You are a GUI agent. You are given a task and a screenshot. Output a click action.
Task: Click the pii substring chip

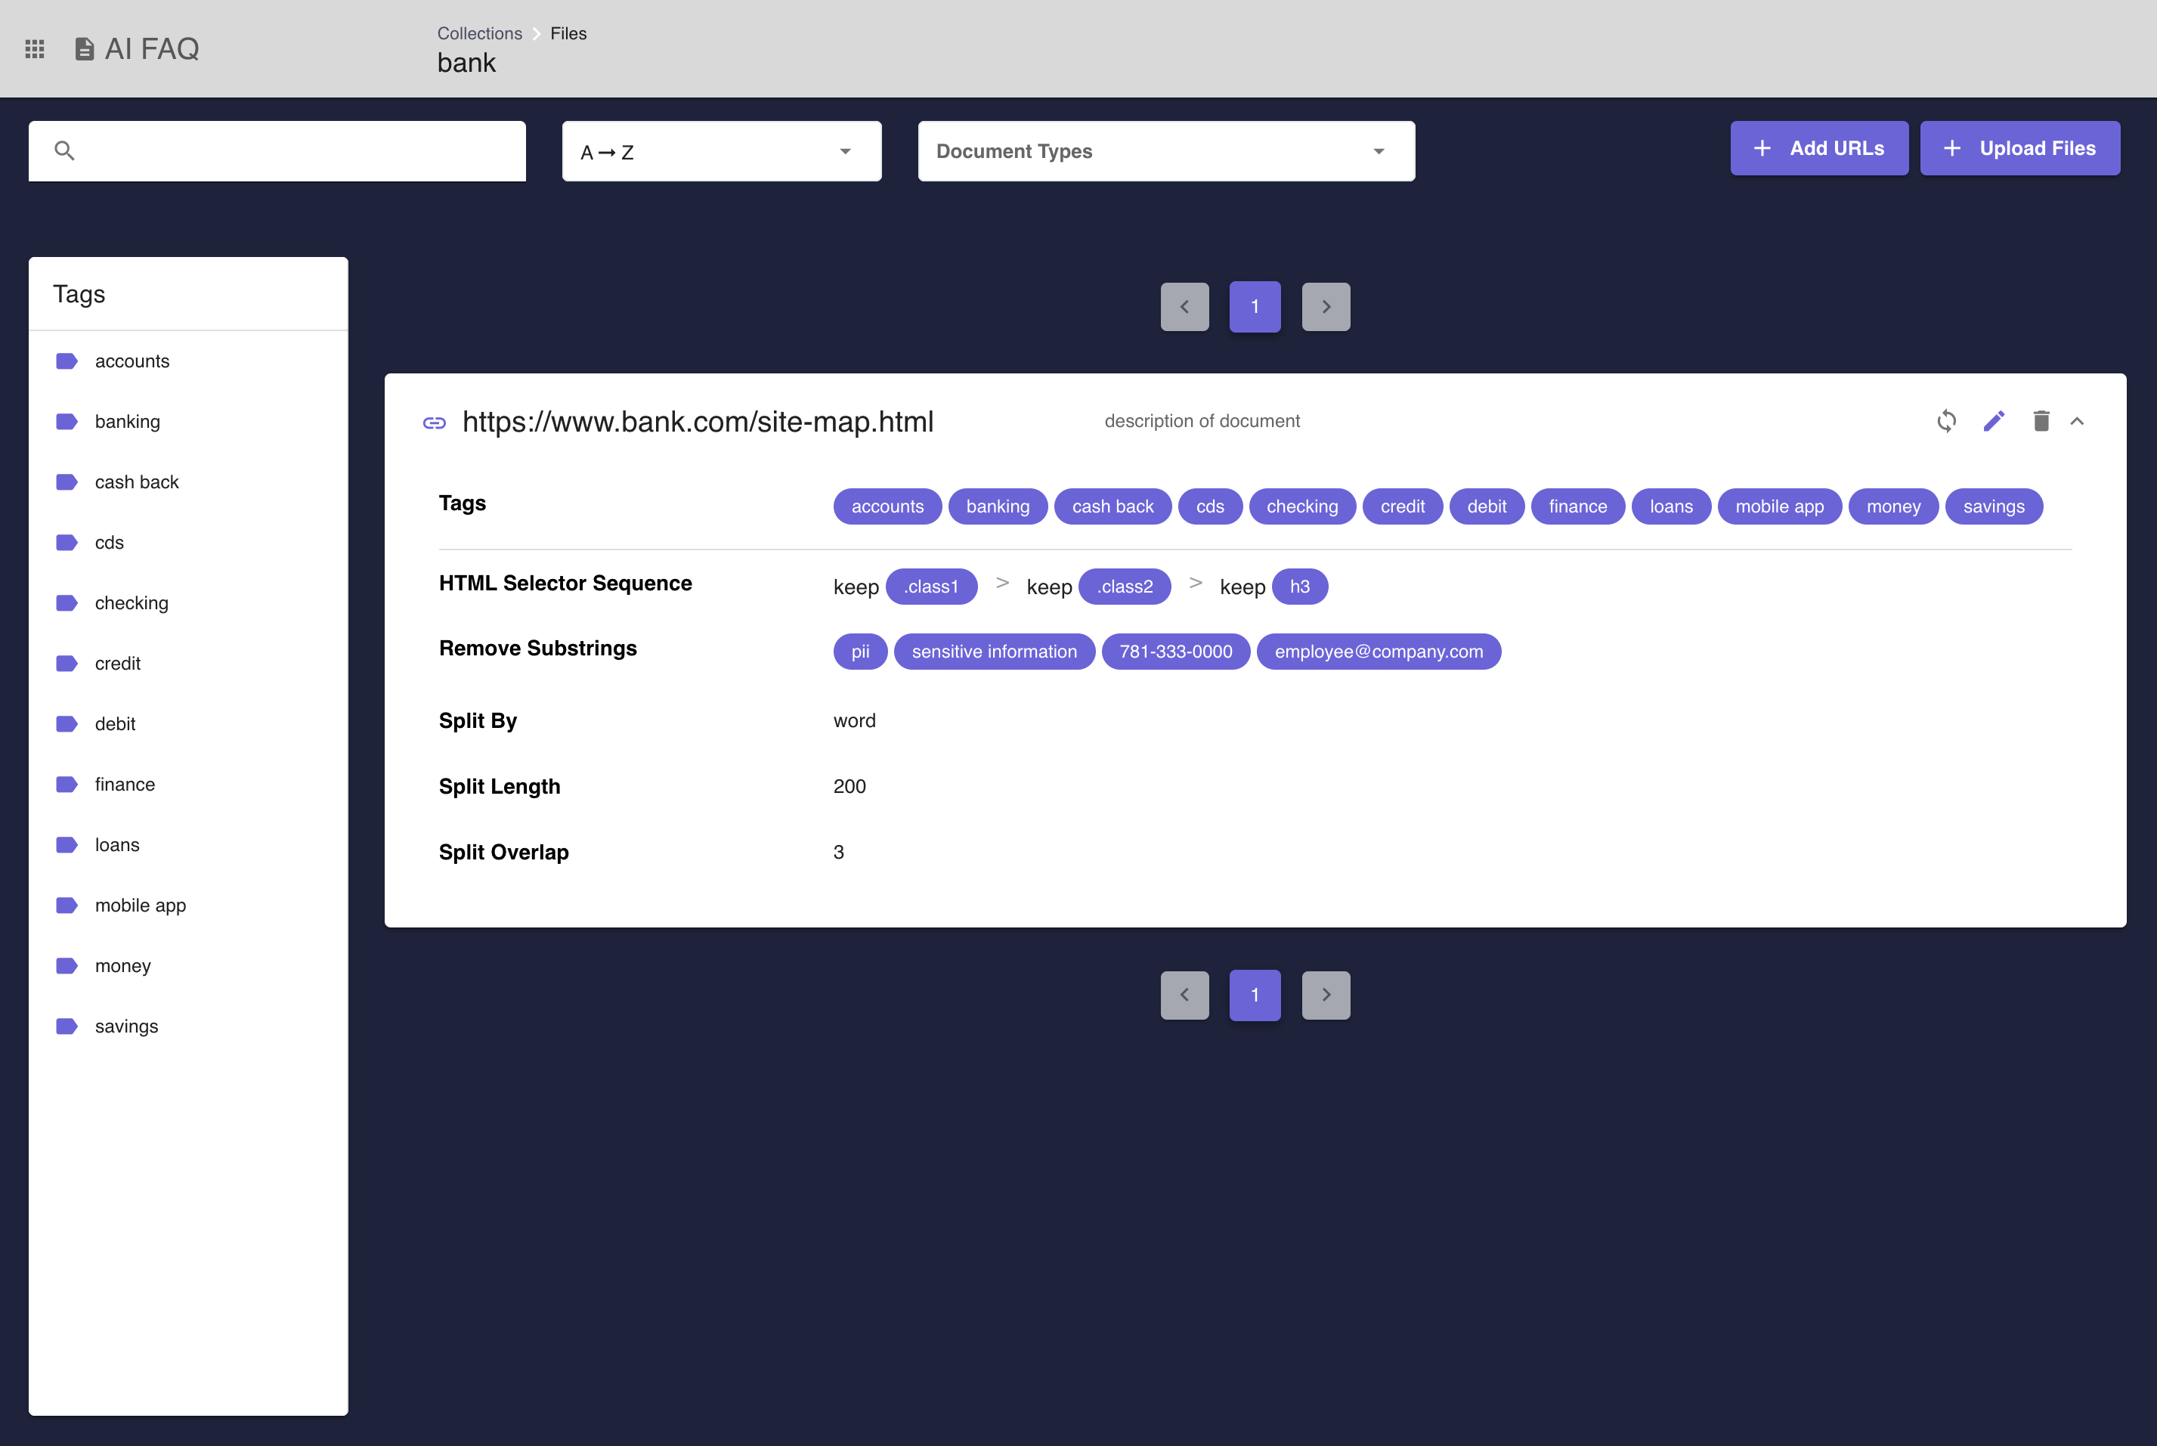pyautogui.click(x=860, y=652)
